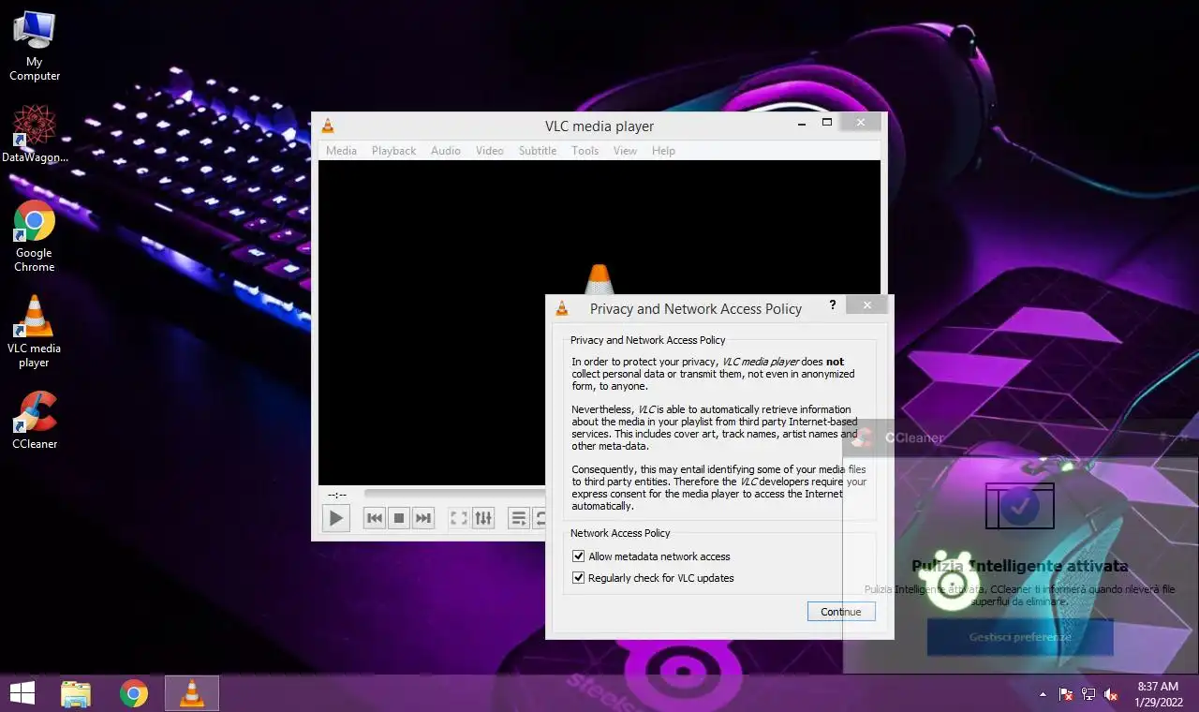1199x712 pixels.
Task: Open the Subtitle menu
Action: 538,151
